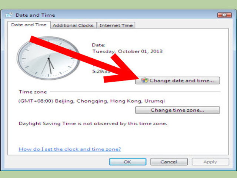Click the Daylight Saving Time notice text
The image size is (237, 178).
(93, 123)
